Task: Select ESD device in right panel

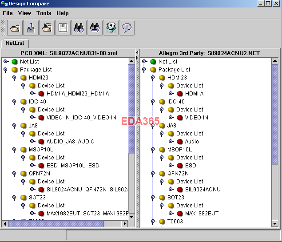Action: (191, 166)
